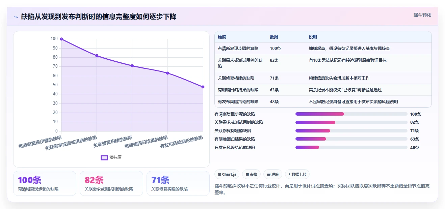Select the Chart.js tag chip
This screenshot has width=445, height=209.
click(227, 174)
